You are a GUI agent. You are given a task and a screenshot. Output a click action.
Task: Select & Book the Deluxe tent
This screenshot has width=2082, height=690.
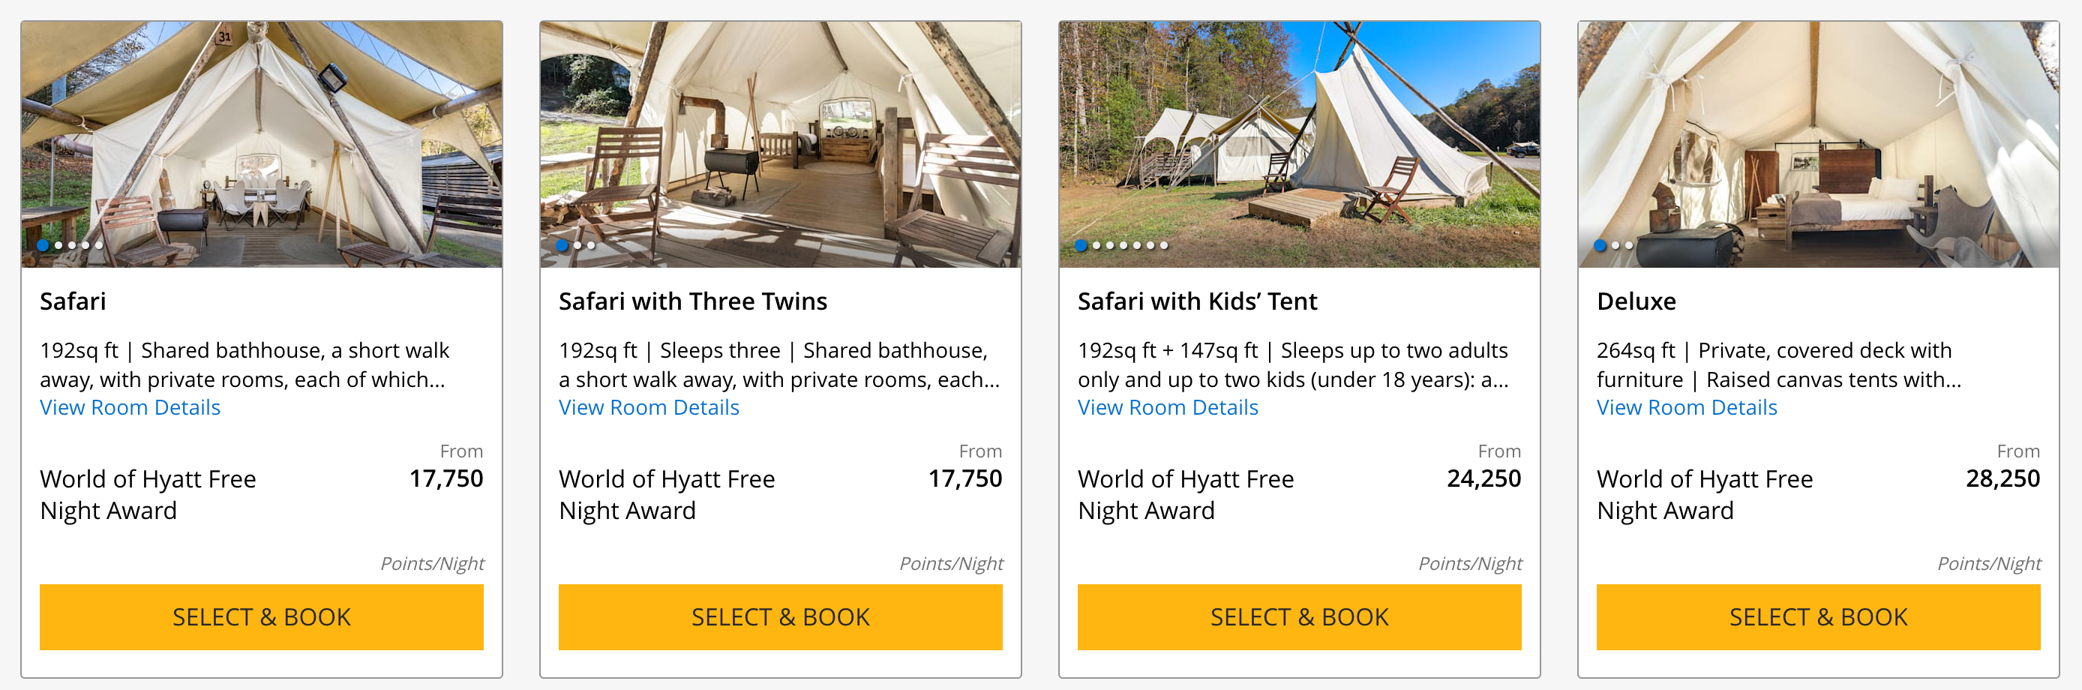point(1818,616)
